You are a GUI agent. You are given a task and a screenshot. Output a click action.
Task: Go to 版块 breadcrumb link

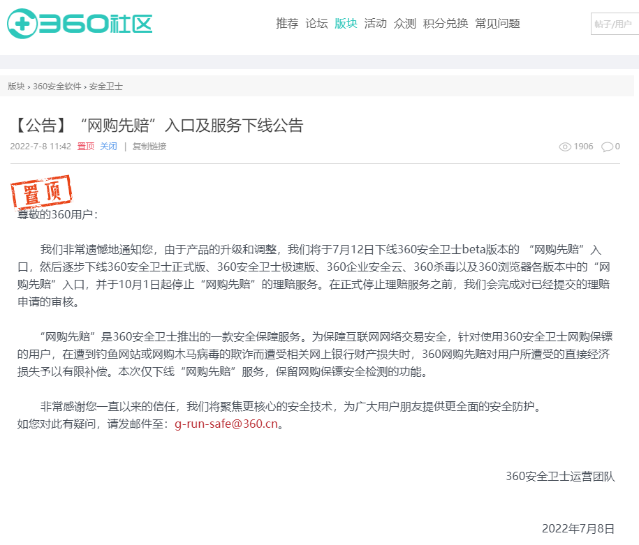point(16,87)
